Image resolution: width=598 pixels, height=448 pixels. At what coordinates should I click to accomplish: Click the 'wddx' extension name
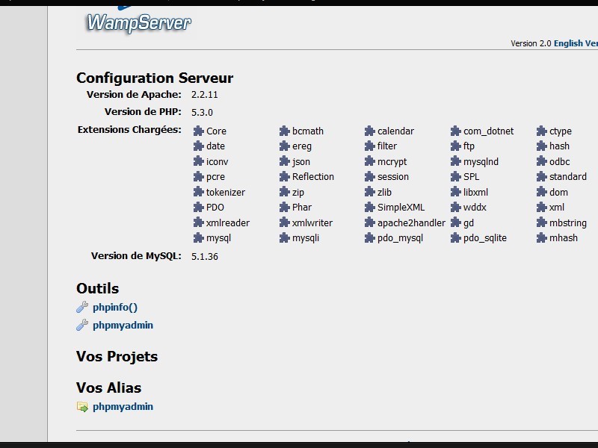(x=475, y=208)
